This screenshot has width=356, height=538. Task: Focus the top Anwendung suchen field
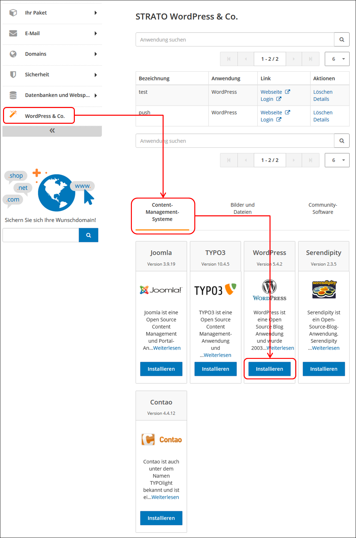[235, 40]
